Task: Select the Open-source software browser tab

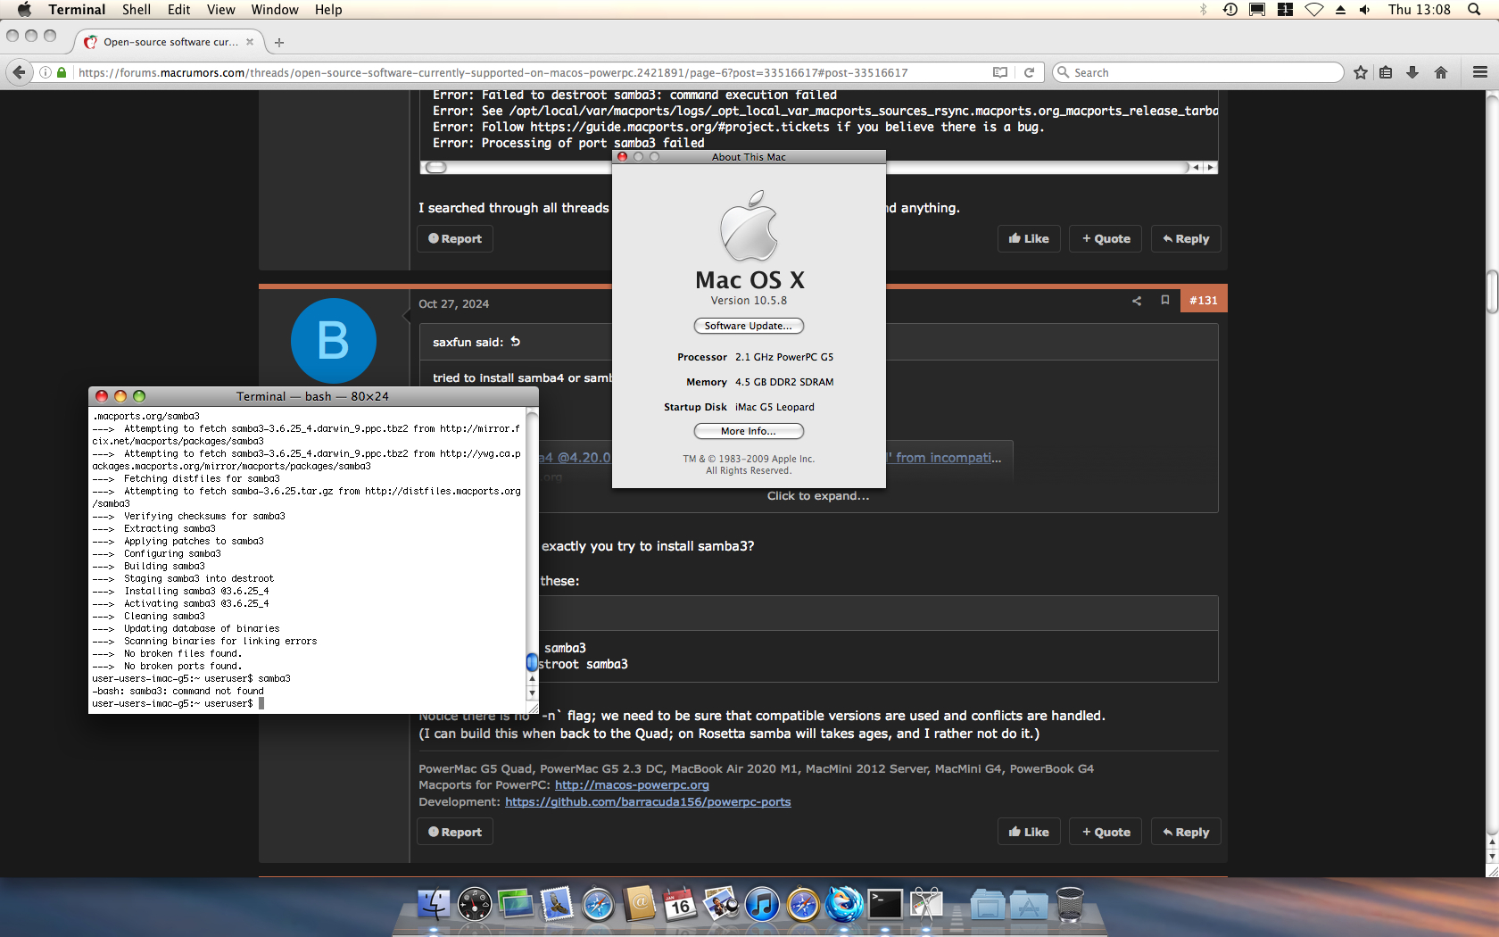Action: click(x=170, y=42)
